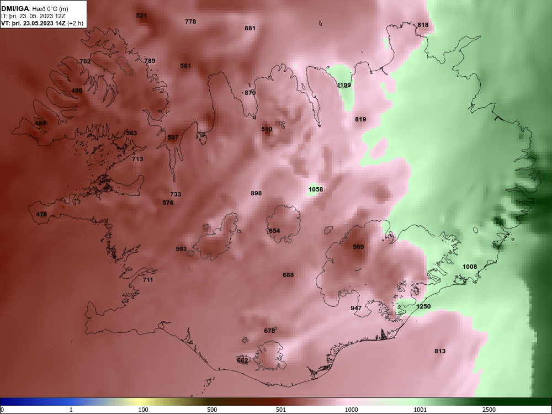Select the 662 label near the south coast
The image size is (552, 414).
pos(242,360)
